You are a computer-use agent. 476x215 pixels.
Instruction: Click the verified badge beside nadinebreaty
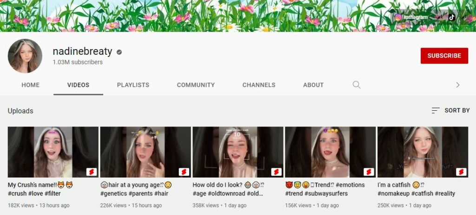tap(119, 52)
